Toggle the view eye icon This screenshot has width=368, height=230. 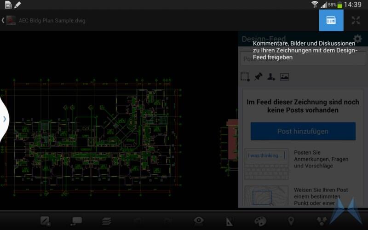199,221
